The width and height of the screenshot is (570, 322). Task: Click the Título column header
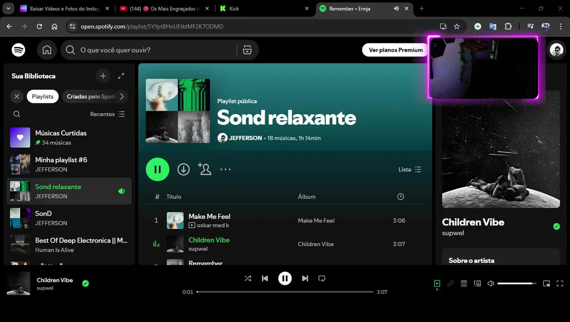coord(174,197)
